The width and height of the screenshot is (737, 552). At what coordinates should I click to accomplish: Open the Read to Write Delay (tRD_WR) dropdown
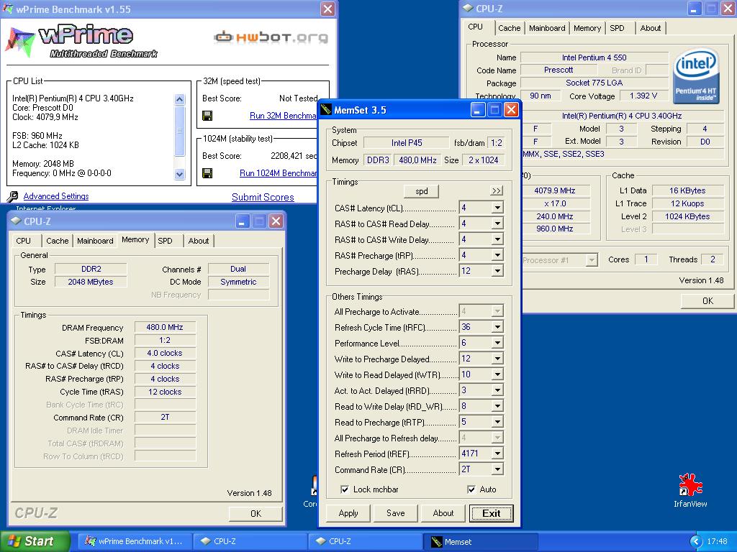(x=497, y=407)
